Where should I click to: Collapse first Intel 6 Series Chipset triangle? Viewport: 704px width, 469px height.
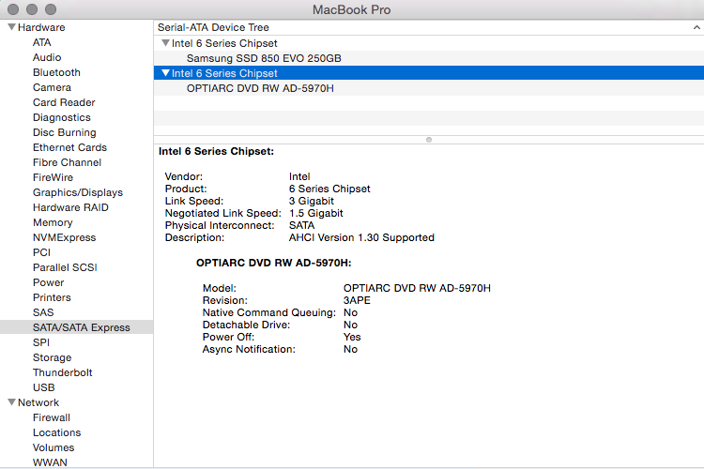point(165,43)
